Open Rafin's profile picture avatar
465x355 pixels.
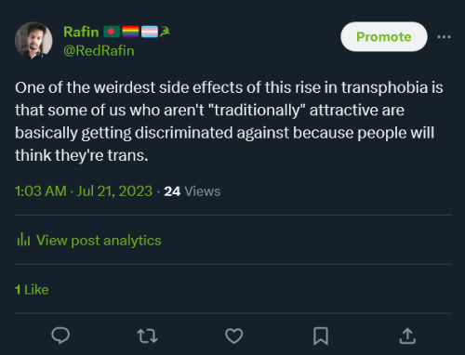coord(33,40)
